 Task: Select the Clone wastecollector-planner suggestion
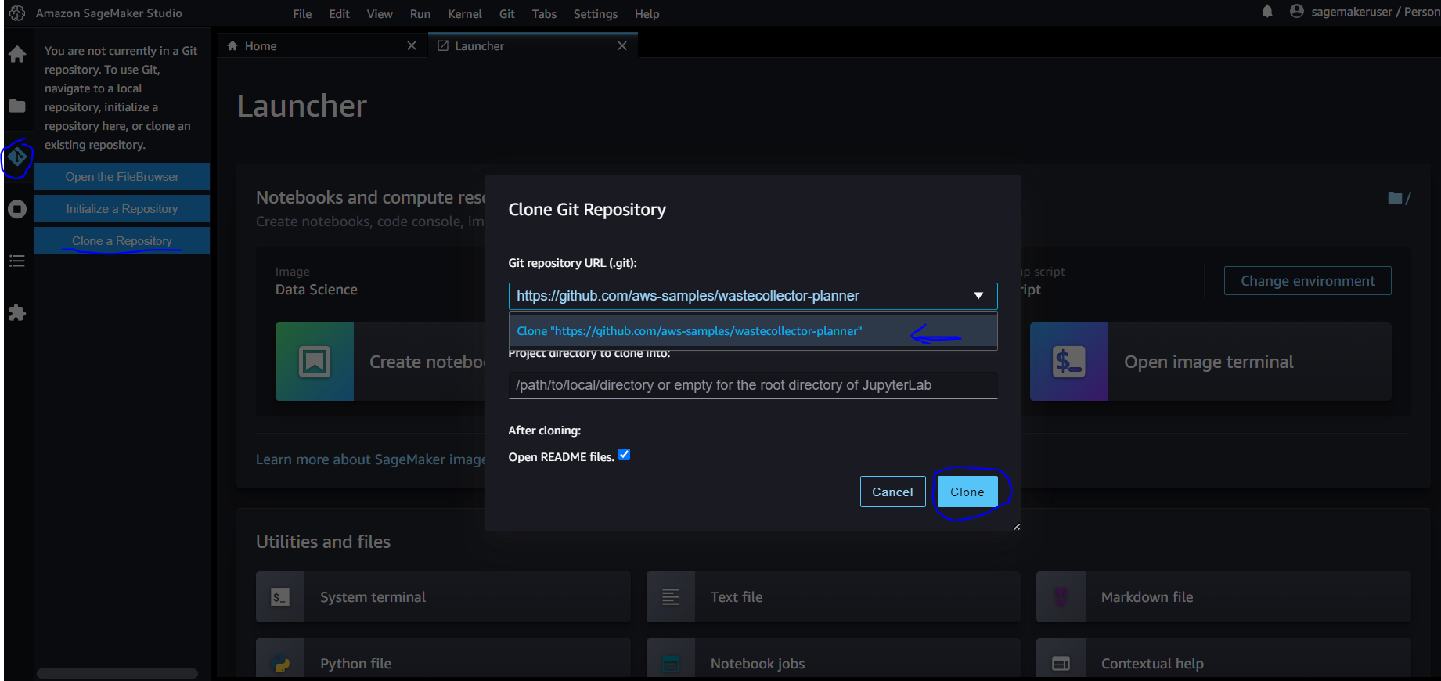pyautogui.click(x=753, y=331)
